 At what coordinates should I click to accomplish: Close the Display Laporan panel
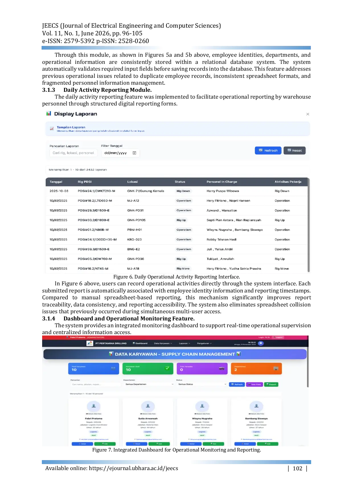308,114
